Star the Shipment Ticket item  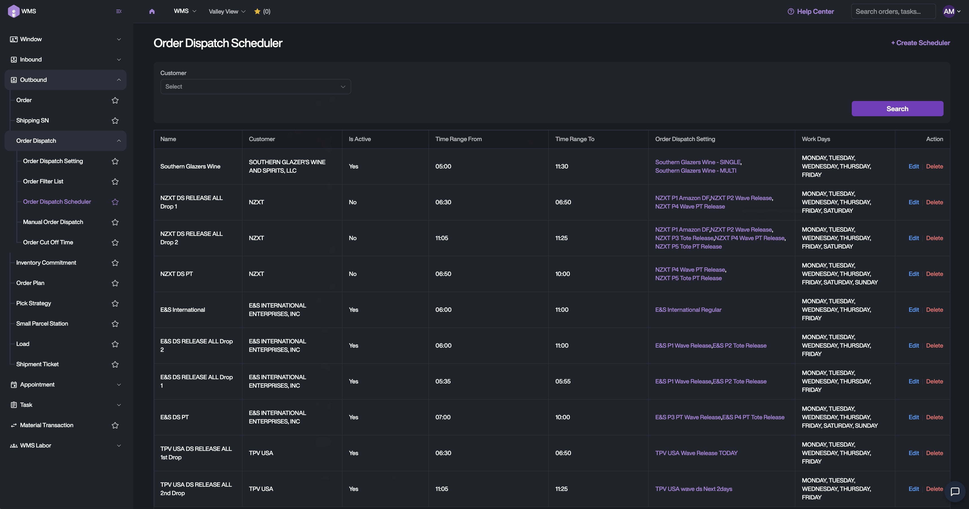pyautogui.click(x=115, y=364)
